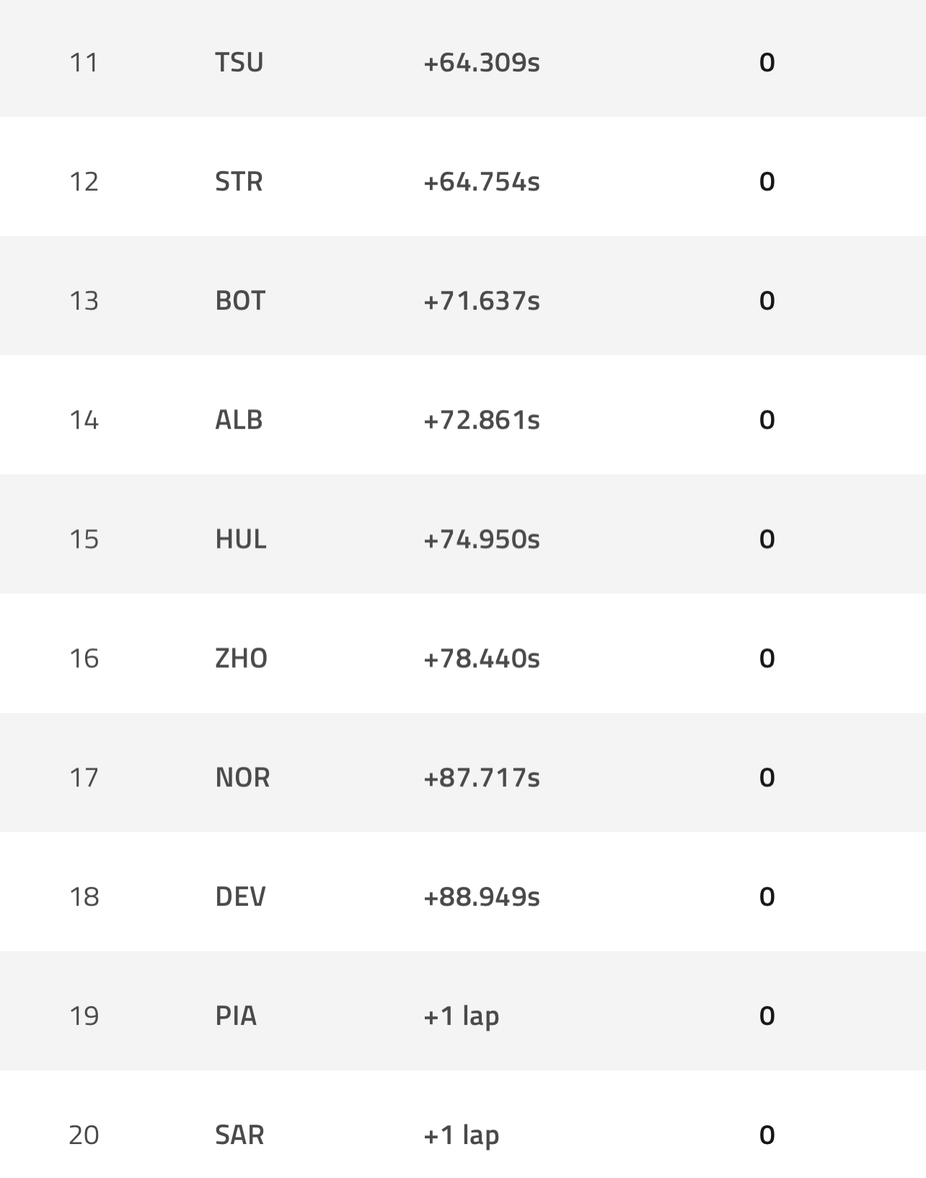Image resolution: width=926 pixels, height=1178 pixels.
Task: Click the points value in ALB's row
Action: point(767,420)
